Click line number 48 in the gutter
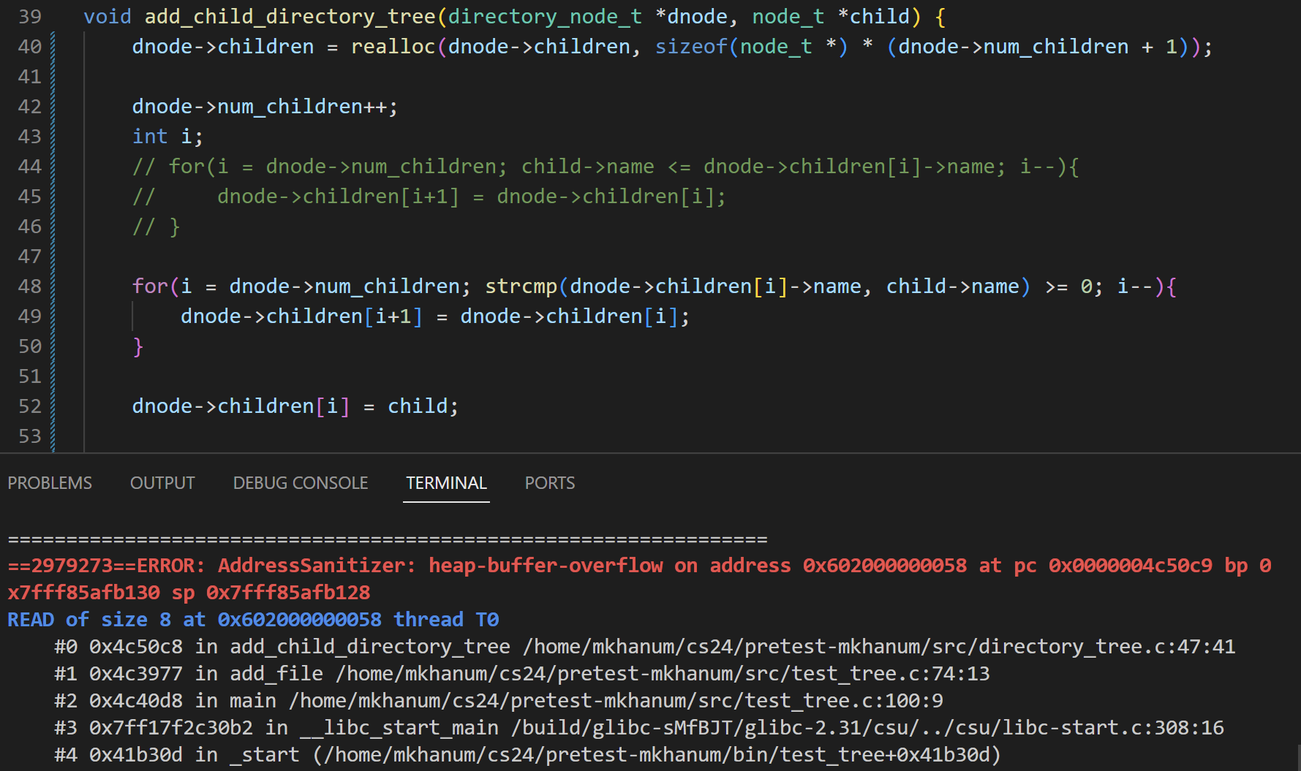The height and width of the screenshot is (771, 1301). tap(30, 286)
